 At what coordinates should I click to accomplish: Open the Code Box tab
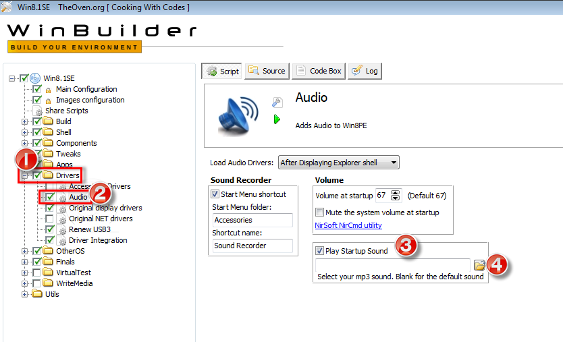click(x=319, y=71)
